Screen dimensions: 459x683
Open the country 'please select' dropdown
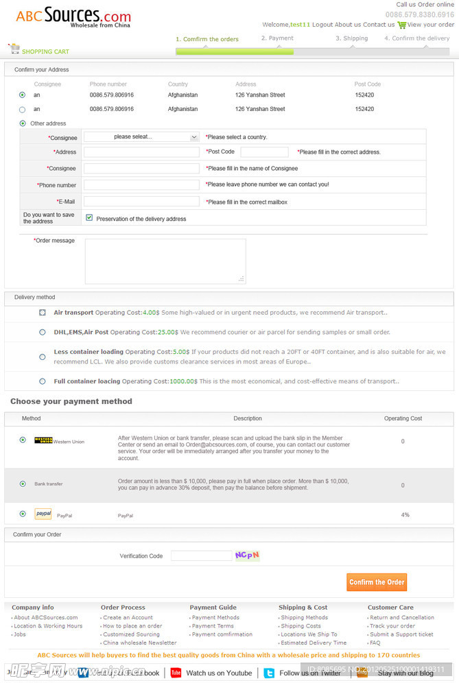141,137
